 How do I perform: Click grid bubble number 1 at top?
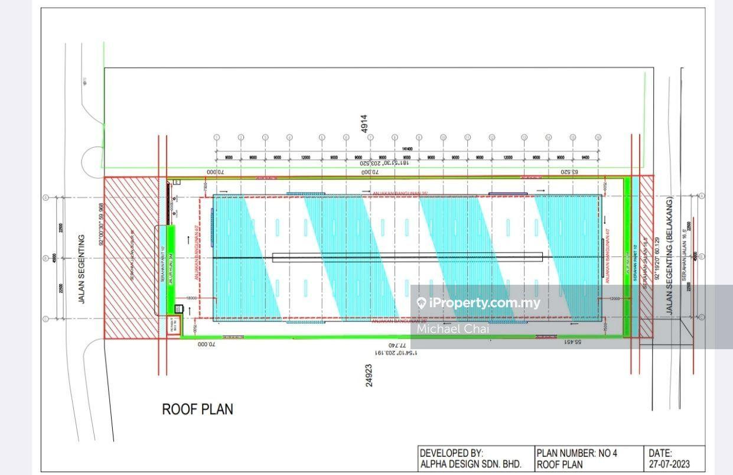pos(216,137)
